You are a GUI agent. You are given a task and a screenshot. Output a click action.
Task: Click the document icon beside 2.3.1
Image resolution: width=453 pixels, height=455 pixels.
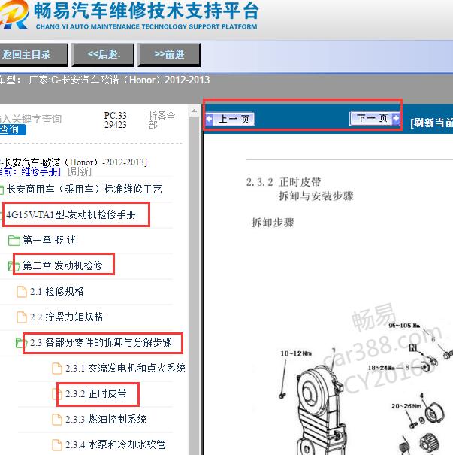click(x=57, y=369)
